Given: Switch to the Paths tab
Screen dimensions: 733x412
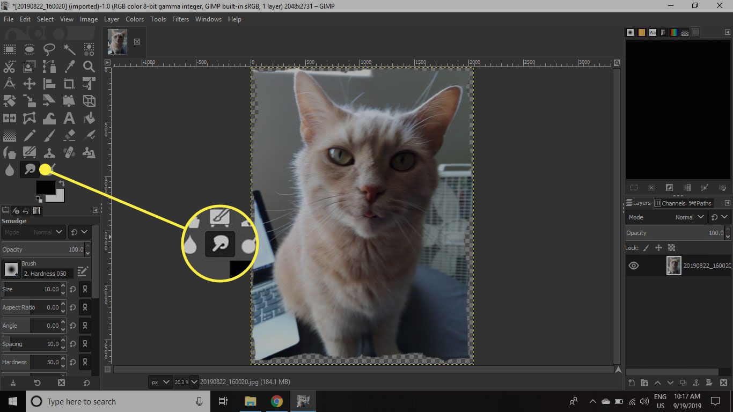Looking at the screenshot, I should [700, 203].
